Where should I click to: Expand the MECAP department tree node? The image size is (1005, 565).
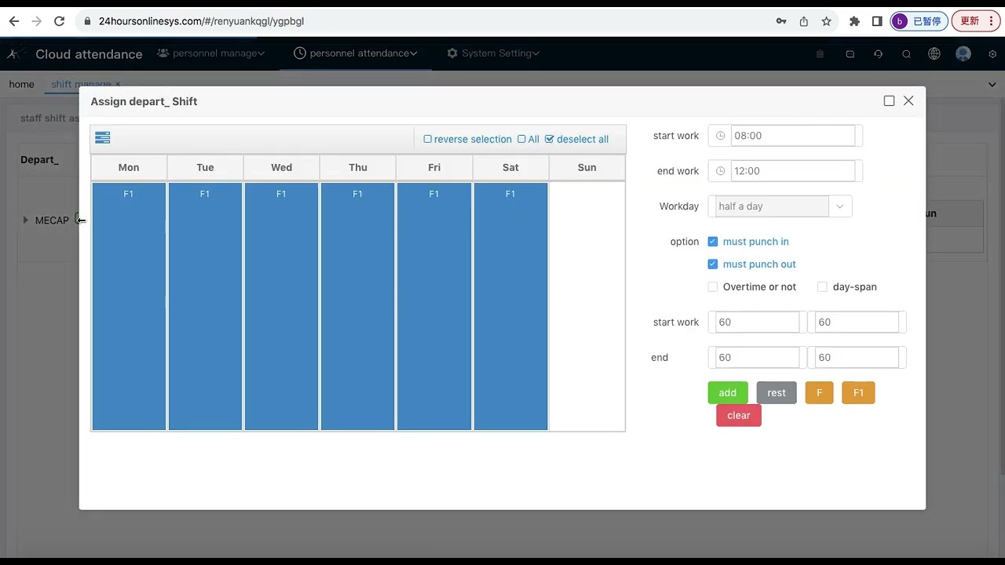pyautogui.click(x=25, y=221)
